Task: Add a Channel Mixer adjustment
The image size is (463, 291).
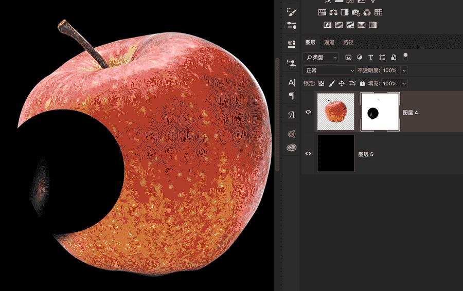Action: [367, 12]
